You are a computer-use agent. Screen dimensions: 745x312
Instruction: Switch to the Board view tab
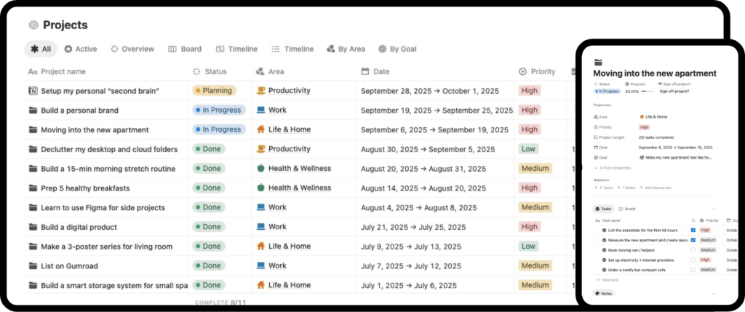[185, 49]
